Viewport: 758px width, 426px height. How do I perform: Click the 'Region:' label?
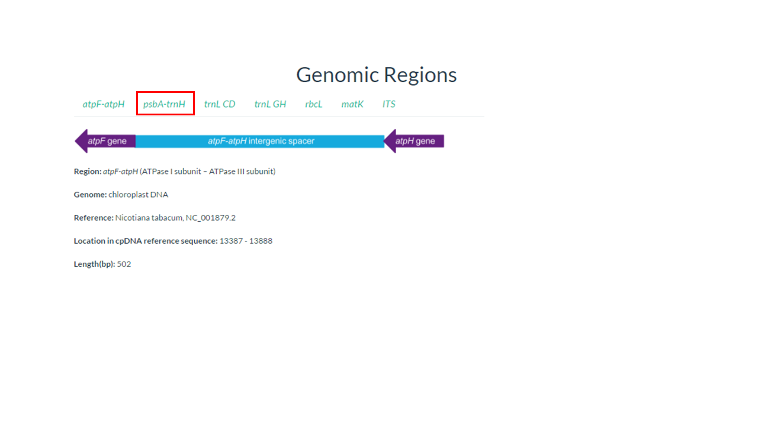[x=88, y=172]
